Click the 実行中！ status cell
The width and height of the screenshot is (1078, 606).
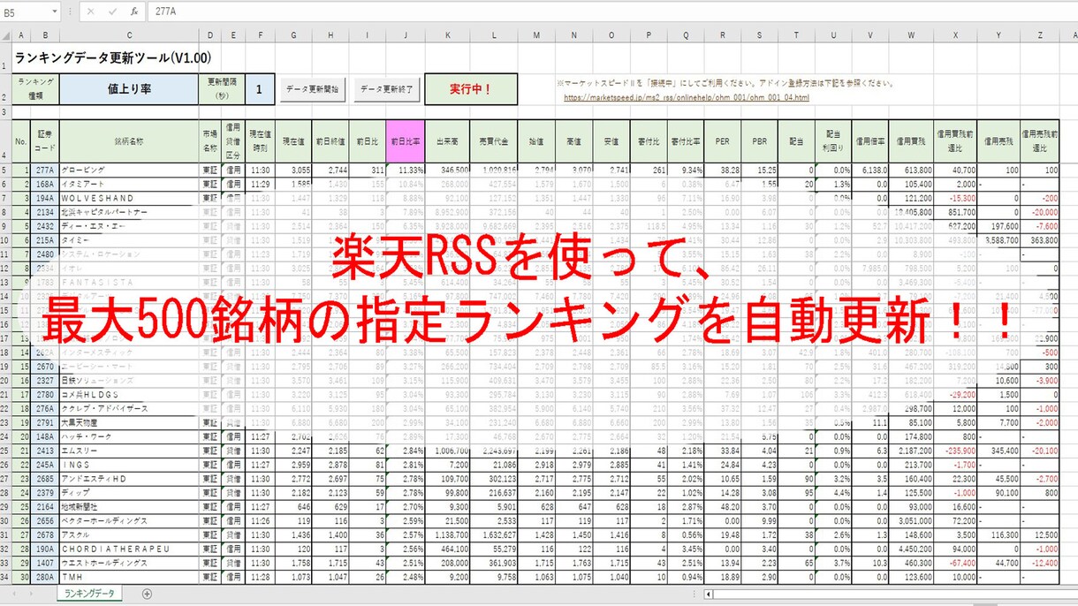point(470,88)
